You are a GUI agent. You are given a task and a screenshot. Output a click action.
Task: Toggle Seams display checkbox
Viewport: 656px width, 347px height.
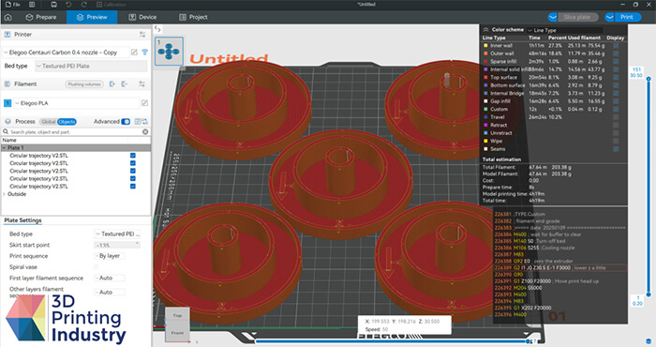(616, 148)
